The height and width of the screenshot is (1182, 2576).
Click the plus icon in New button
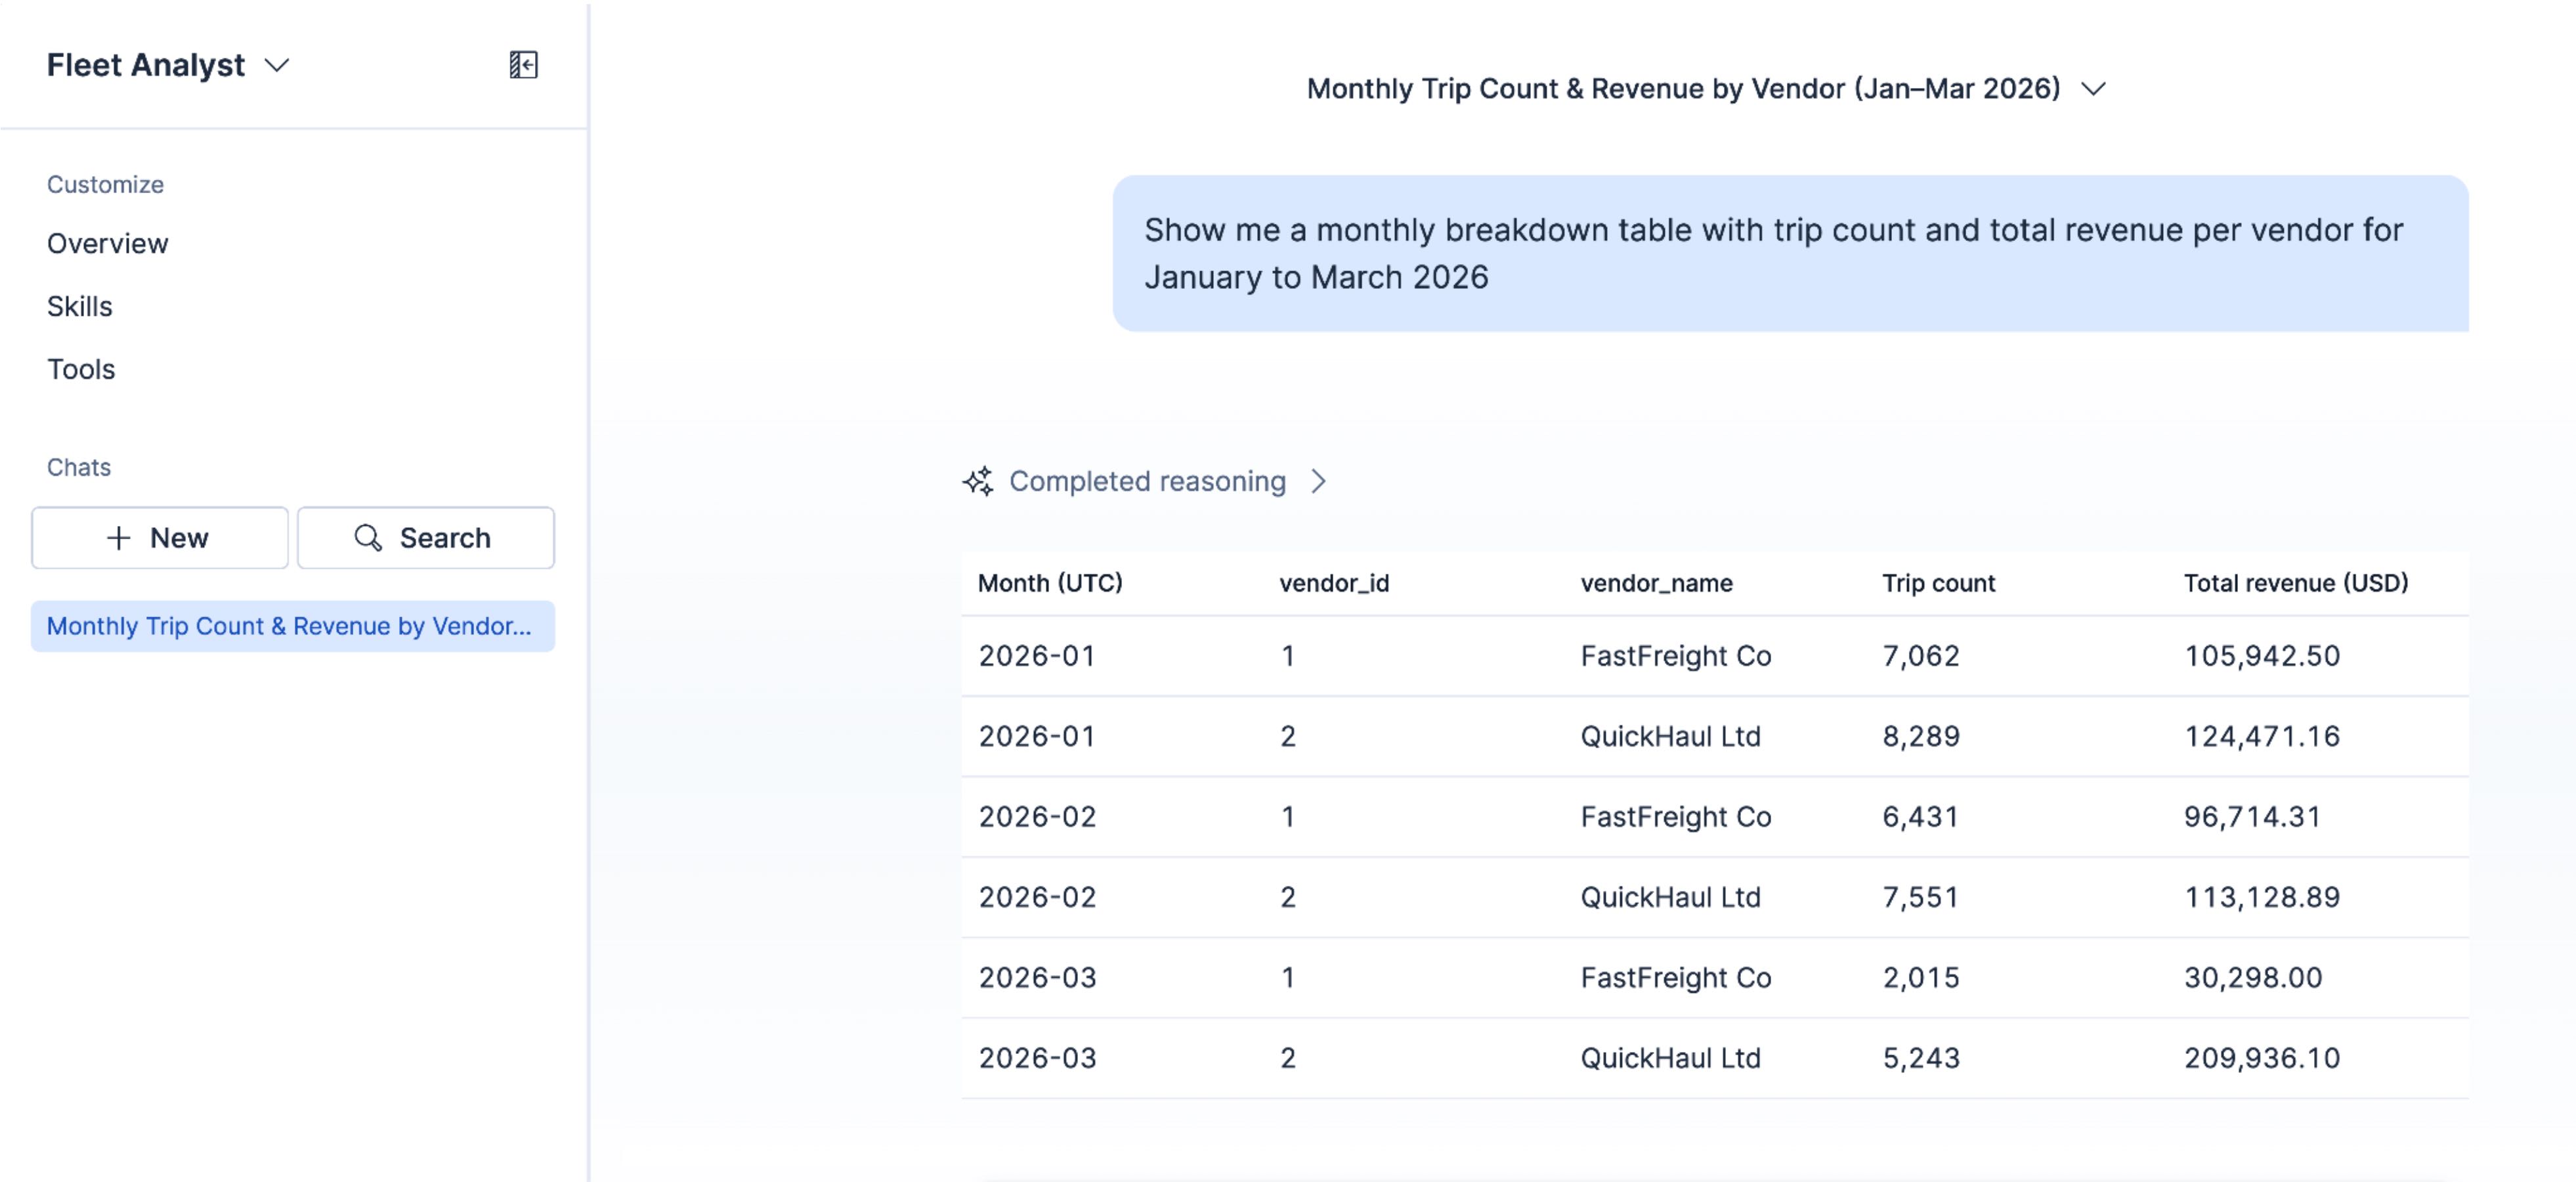[x=119, y=538]
